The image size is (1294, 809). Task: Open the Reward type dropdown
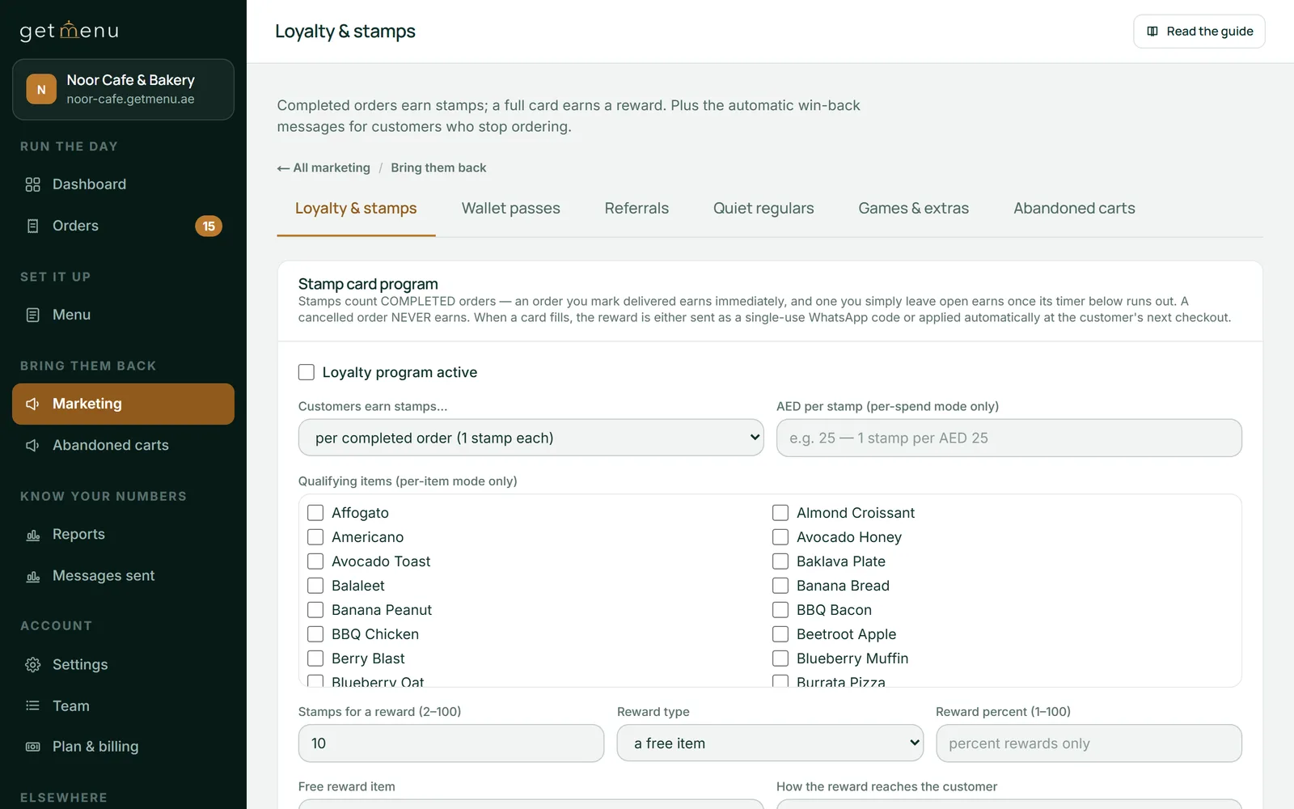pos(770,743)
